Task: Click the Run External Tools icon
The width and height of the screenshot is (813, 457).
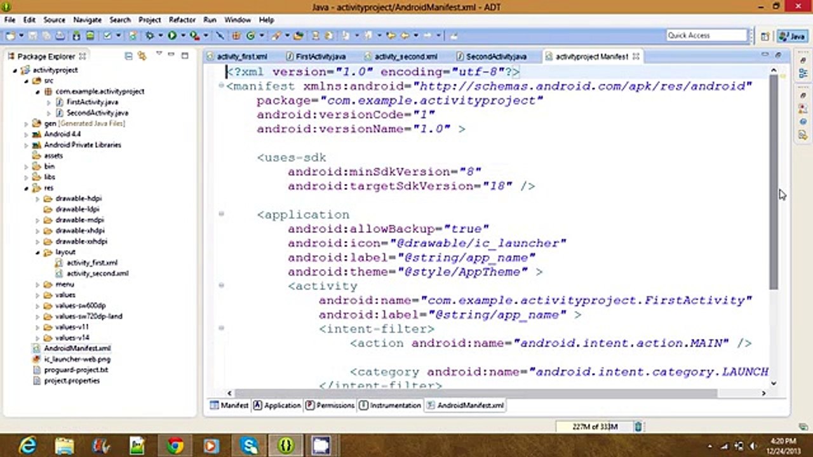Action: point(194,36)
